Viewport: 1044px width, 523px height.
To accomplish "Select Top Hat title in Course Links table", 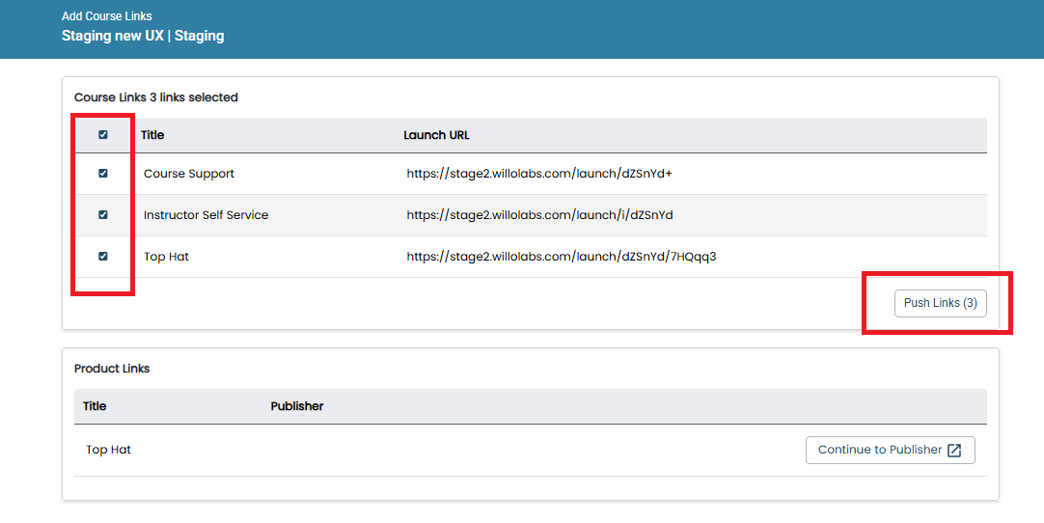I will [x=167, y=257].
